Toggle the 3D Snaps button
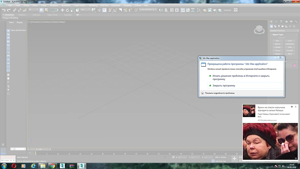 [110, 10]
